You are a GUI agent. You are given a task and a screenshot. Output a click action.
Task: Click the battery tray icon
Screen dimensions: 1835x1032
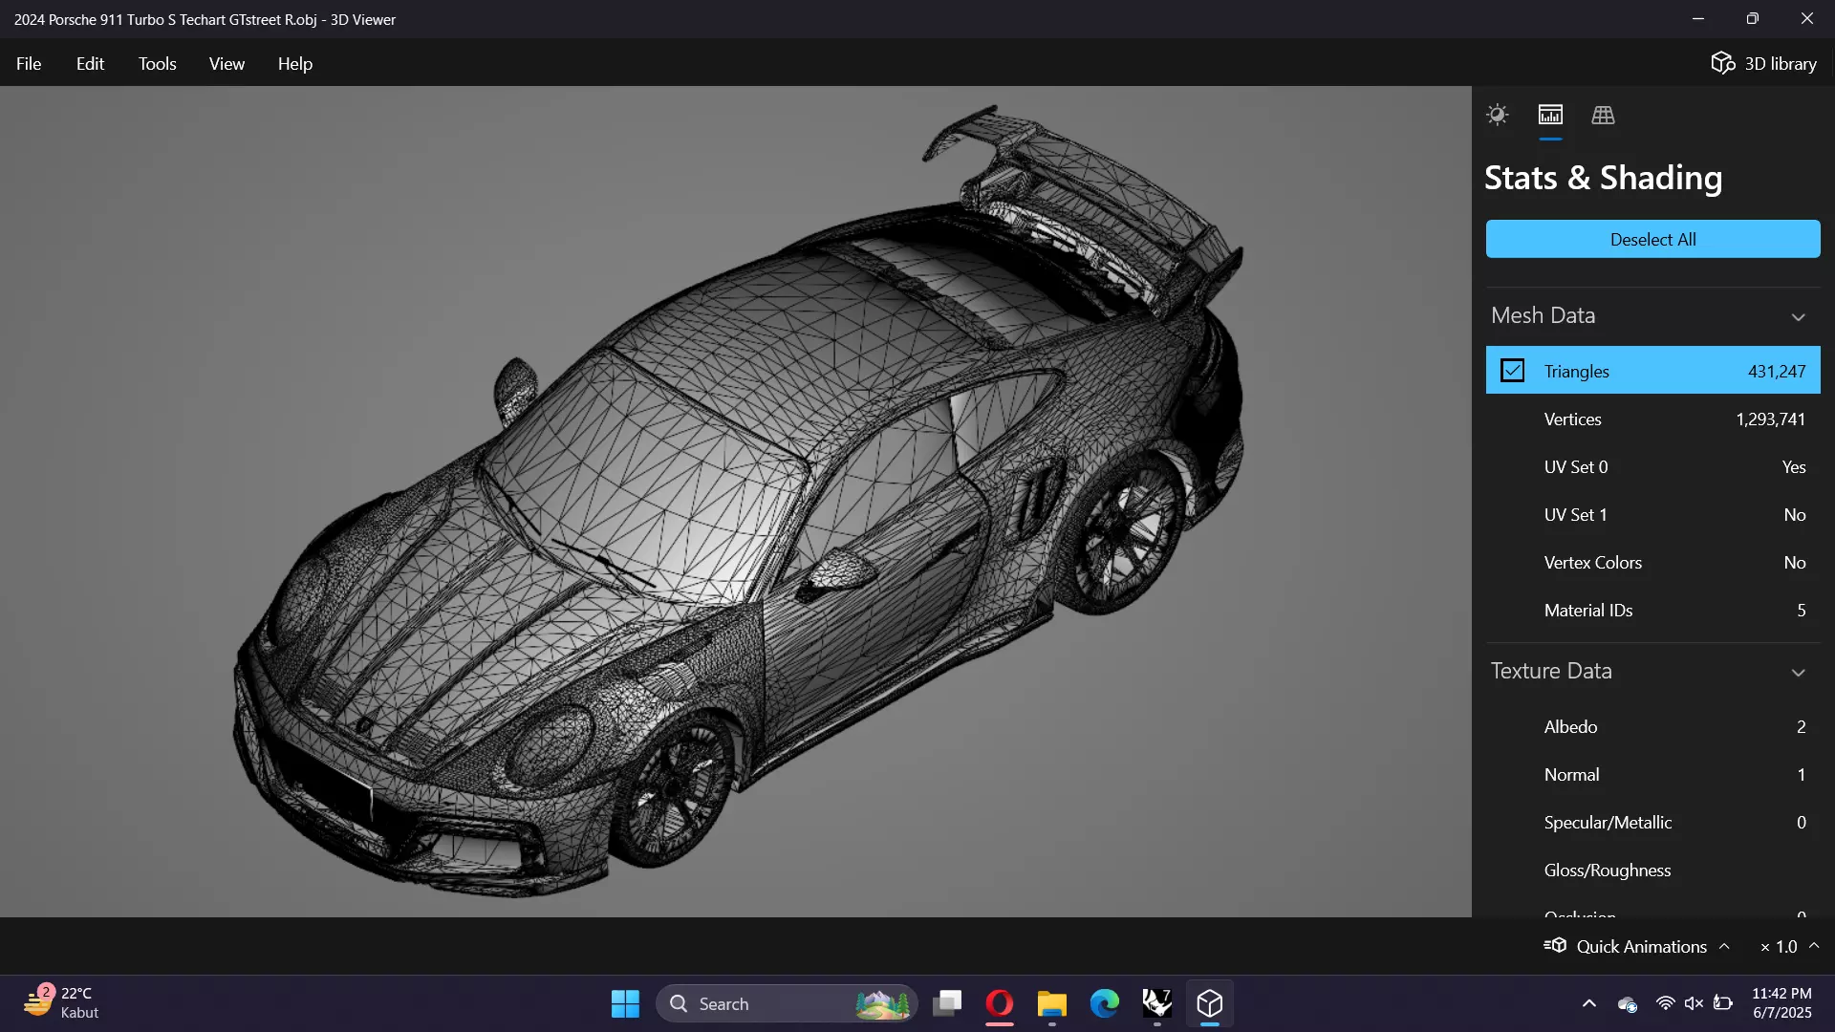[1723, 1003]
